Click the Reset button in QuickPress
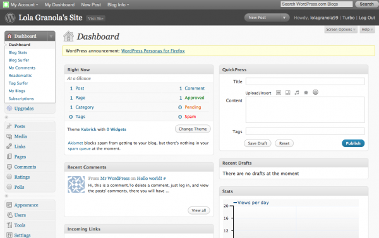Image resolution: width=379 pixels, height=238 pixels. (284, 143)
